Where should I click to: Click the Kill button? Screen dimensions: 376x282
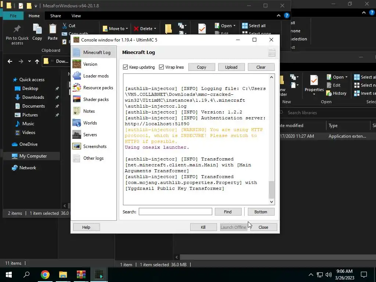click(x=203, y=227)
